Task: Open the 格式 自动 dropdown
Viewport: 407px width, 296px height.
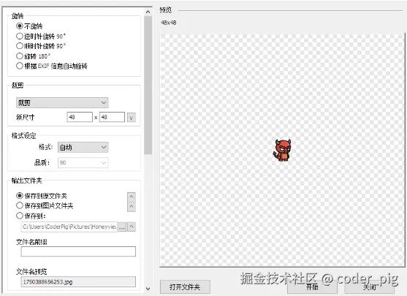Action: click(83, 148)
